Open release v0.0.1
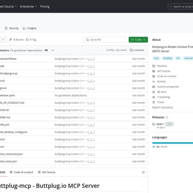This screenshot has height=193, width=193. (160, 124)
